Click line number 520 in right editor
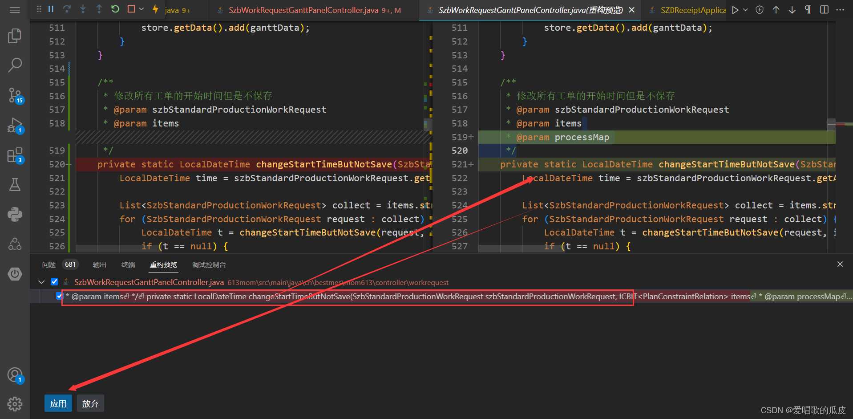The image size is (853, 419). point(460,151)
